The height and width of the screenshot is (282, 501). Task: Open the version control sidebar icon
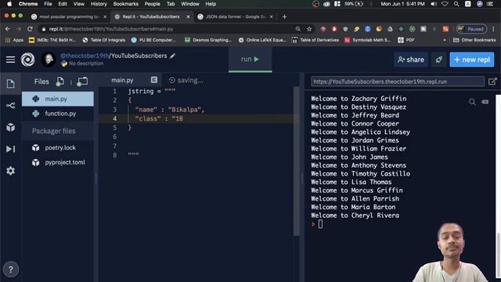coord(10,106)
